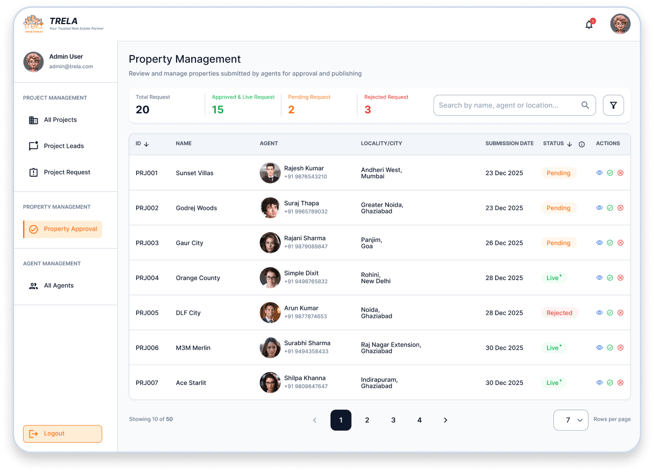Open the notification bell
The height and width of the screenshot is (472, 654).
point(589,24)
